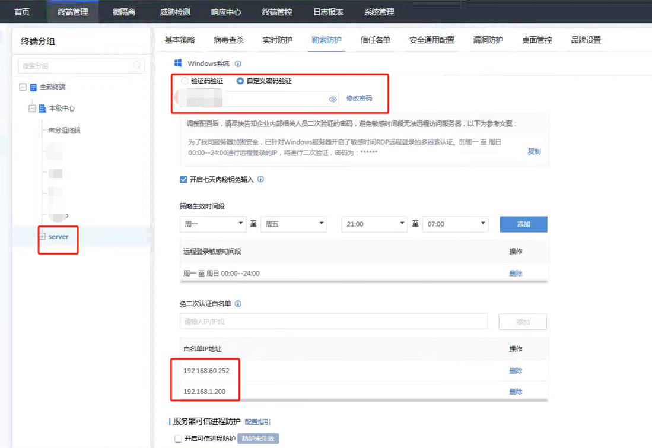The height and width of the screenshot is (448, 652).
Task: Click the 修改密码 link
Action: click(x=359, y=99)
